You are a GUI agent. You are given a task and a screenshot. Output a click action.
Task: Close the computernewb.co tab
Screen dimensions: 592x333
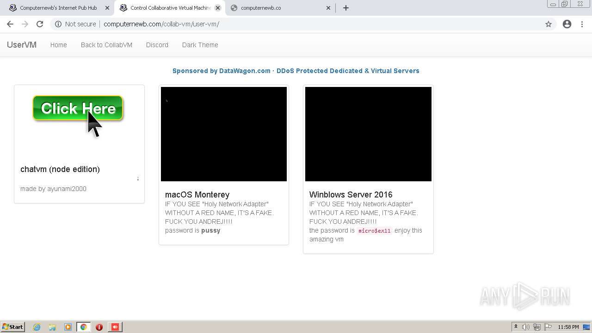pyautogui.click(x=328, y=8)
